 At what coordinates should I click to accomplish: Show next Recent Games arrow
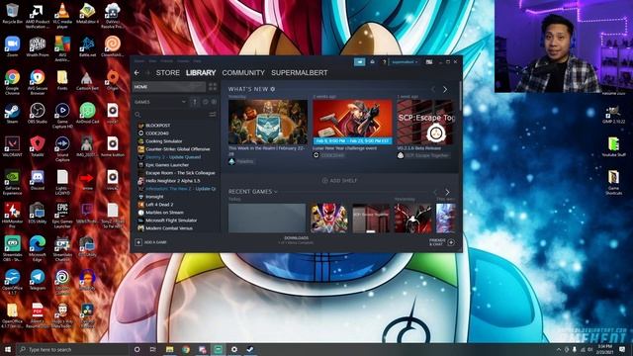447,192
